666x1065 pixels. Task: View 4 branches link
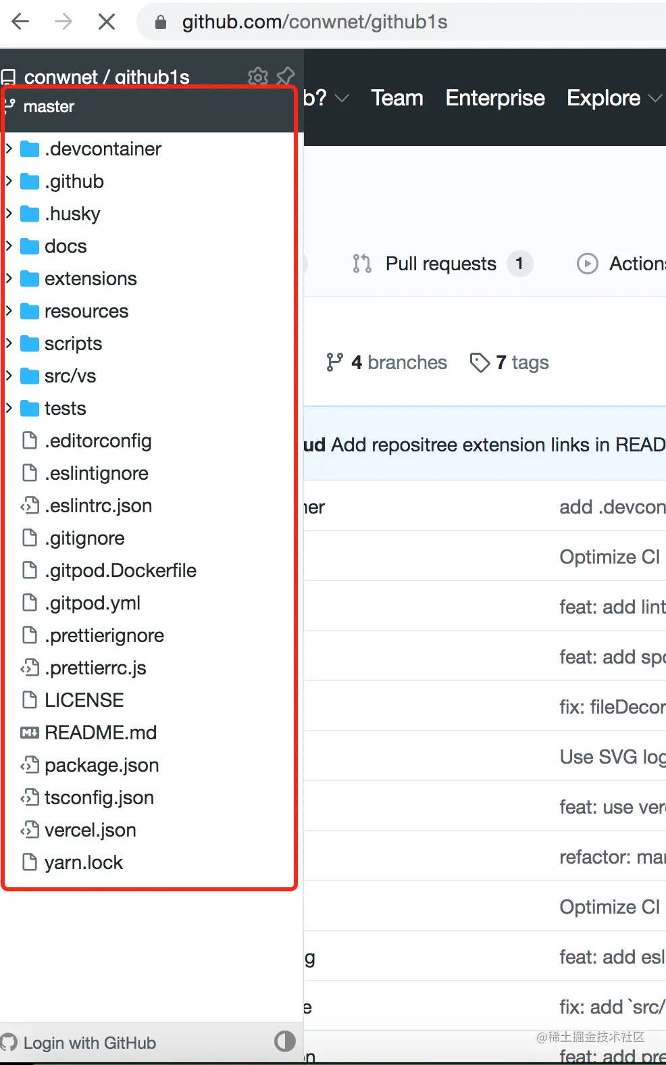[x=386, y=362]
